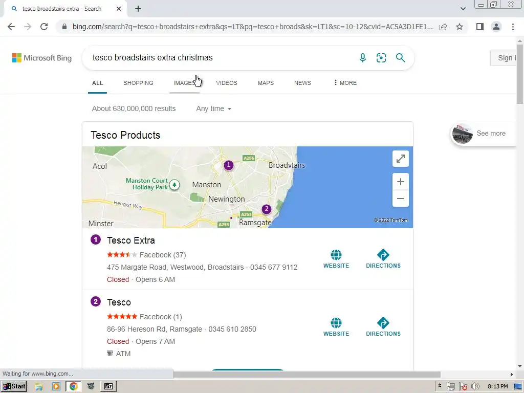Reload the page with refresh icon
This screenshot has height=393, width=524.
pos(44,27)
